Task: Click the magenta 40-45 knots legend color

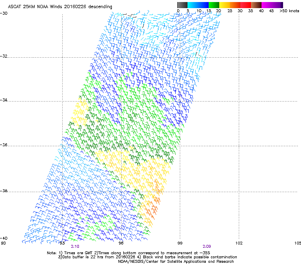Action: [x=267, y=5]
